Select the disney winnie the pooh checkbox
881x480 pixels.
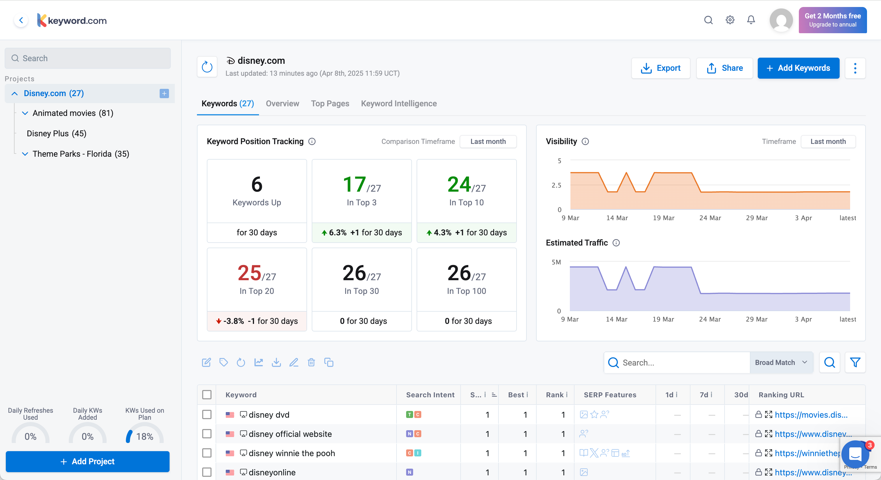[x=207, y=453]
